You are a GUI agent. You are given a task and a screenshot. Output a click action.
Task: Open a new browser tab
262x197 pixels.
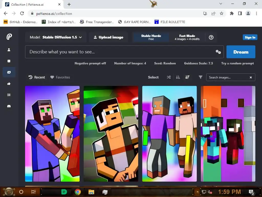click(x=69, y=5)
